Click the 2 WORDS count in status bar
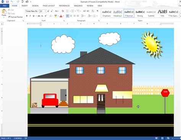The image size is (181, 140). tap(18, 138)
